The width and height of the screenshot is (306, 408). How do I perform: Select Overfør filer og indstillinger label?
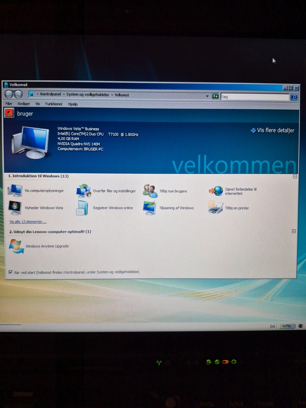(114, 191)
